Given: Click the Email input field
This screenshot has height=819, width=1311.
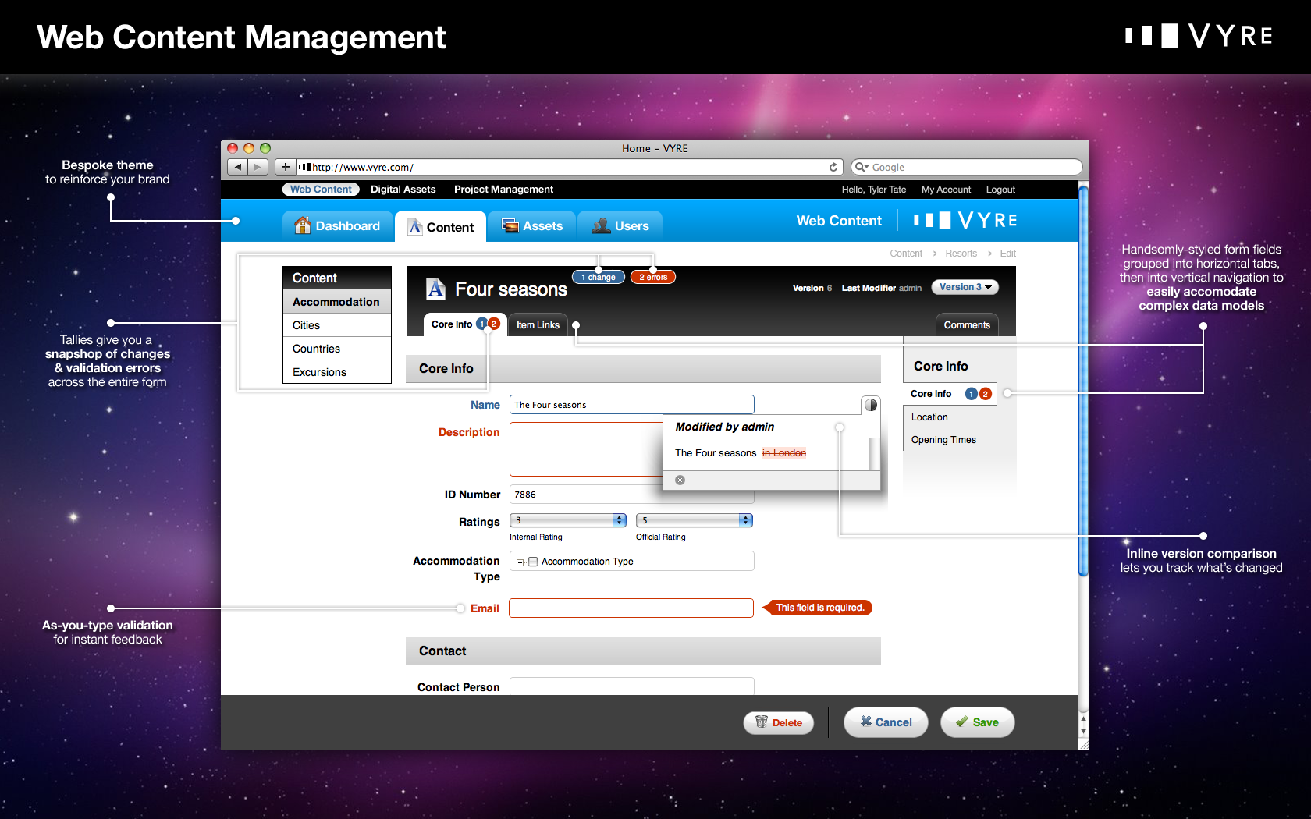Looking at the screenshot, I should tap(631, 608).
